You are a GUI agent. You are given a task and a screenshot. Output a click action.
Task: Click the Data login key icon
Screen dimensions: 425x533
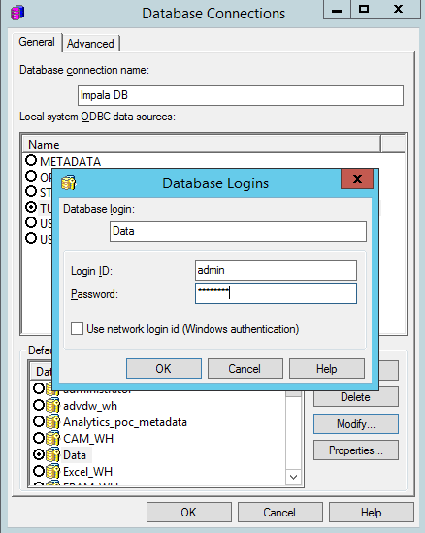[x=52, y=454]
